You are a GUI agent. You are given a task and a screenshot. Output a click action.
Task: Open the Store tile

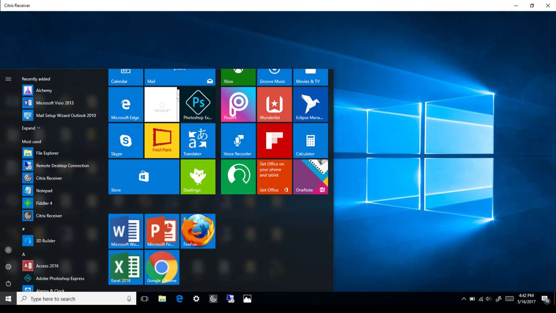click(143, 176)
